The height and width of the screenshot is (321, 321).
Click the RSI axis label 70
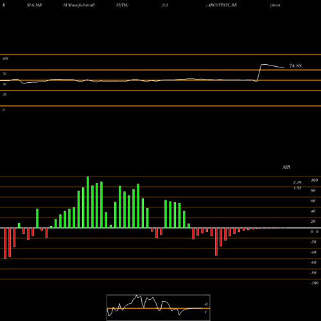[4, 74]
